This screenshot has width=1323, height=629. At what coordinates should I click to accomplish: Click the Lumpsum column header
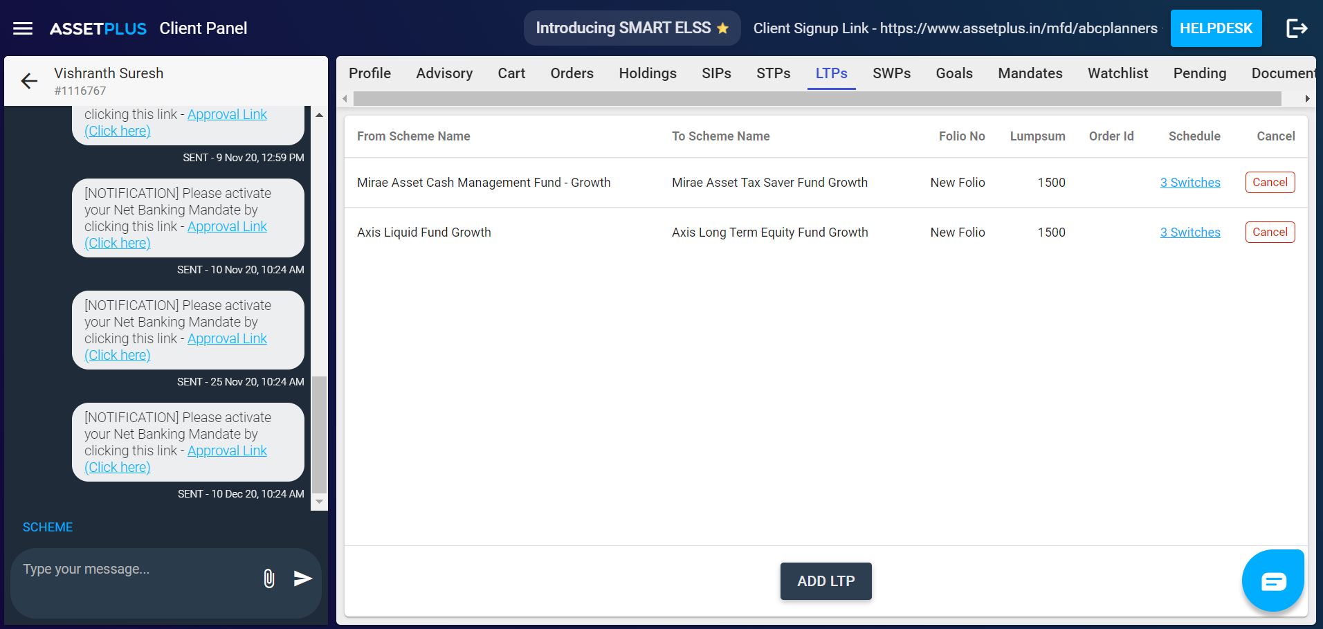tap(1037, 136)
